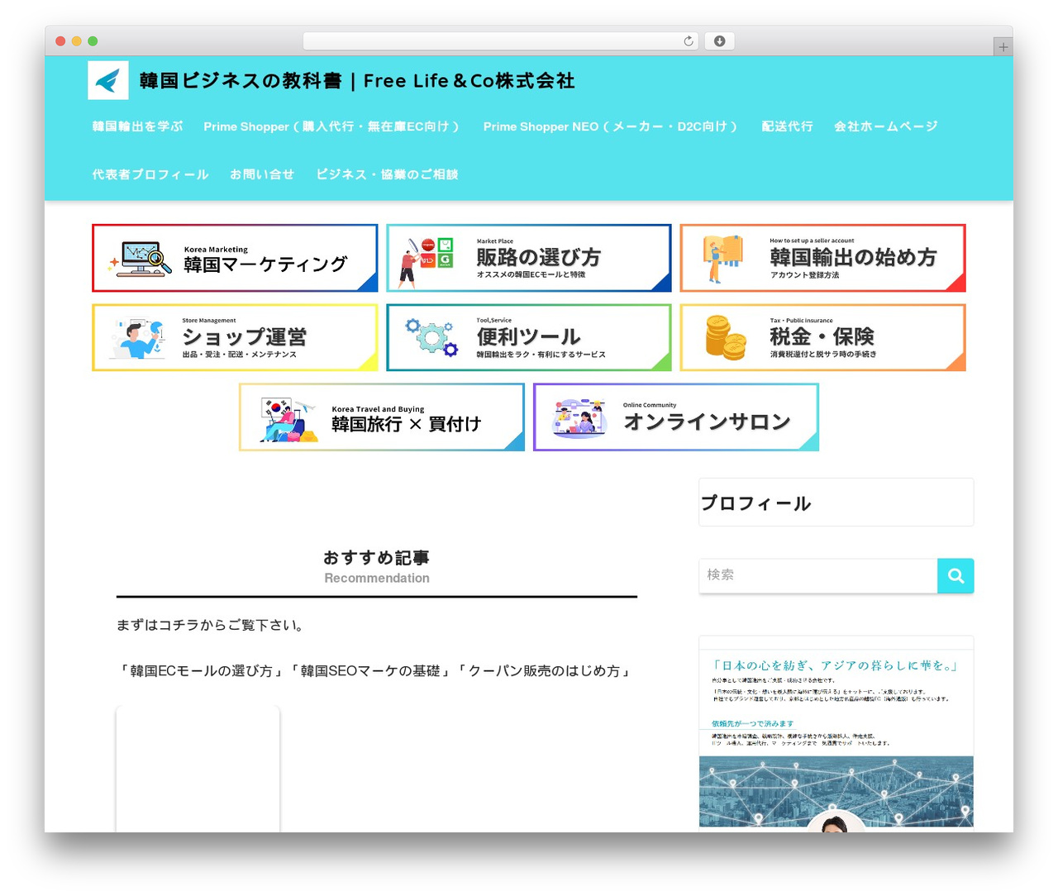Click the browser download icon

[x=720, y=41]
